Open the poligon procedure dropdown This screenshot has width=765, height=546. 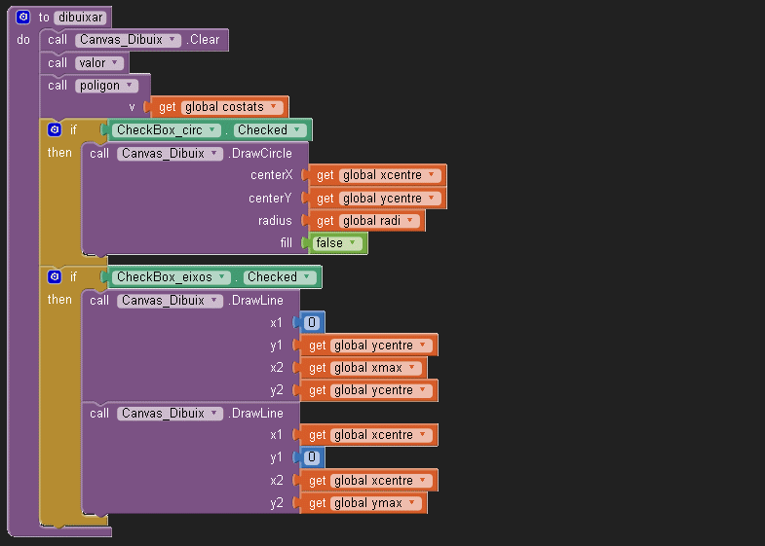[x=107, y=85]
